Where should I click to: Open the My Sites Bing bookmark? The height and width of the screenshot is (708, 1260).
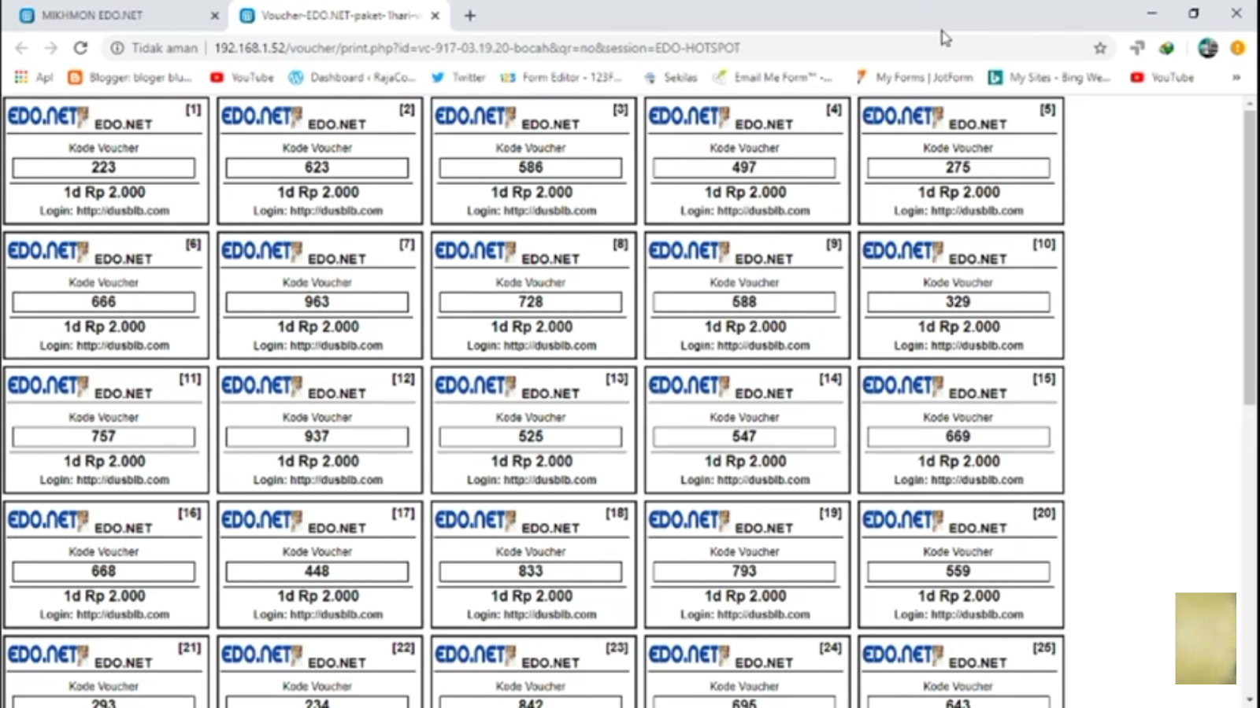[x=1049, y=77]
